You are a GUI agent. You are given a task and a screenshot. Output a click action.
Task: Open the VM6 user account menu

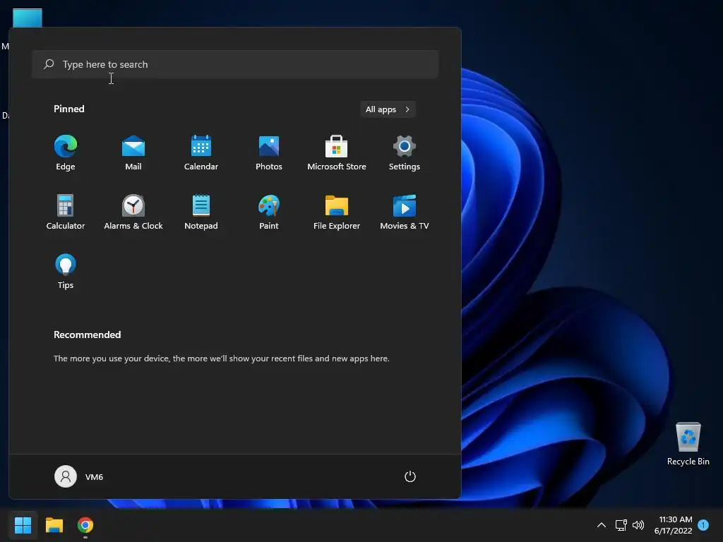click(79, 476)
